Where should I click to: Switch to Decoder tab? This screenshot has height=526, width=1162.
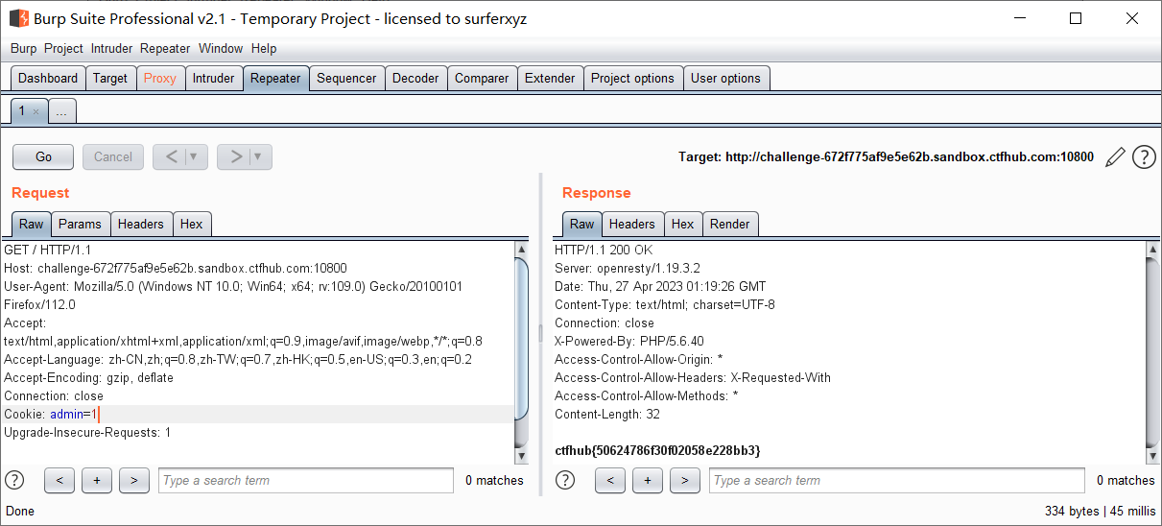pos(415,79)
